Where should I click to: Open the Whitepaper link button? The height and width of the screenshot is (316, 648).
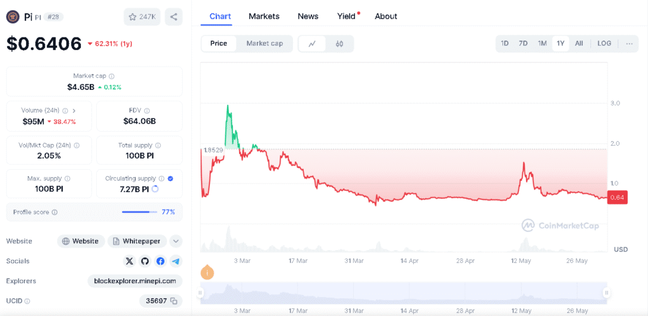click(x=137, y=241)
